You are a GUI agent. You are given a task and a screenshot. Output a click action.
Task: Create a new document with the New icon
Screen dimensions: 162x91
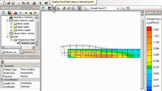tap(4, 3)
